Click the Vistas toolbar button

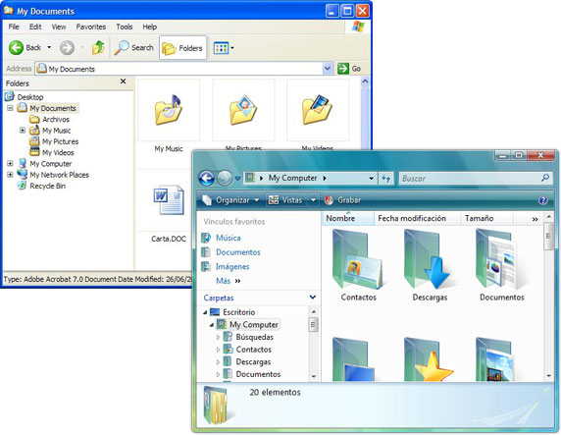(285, 200)
